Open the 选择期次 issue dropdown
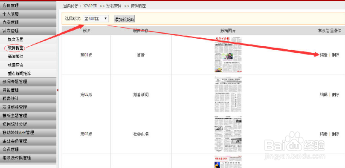The width and height of the screenshot is (345, 168). [x=96, y=19]
